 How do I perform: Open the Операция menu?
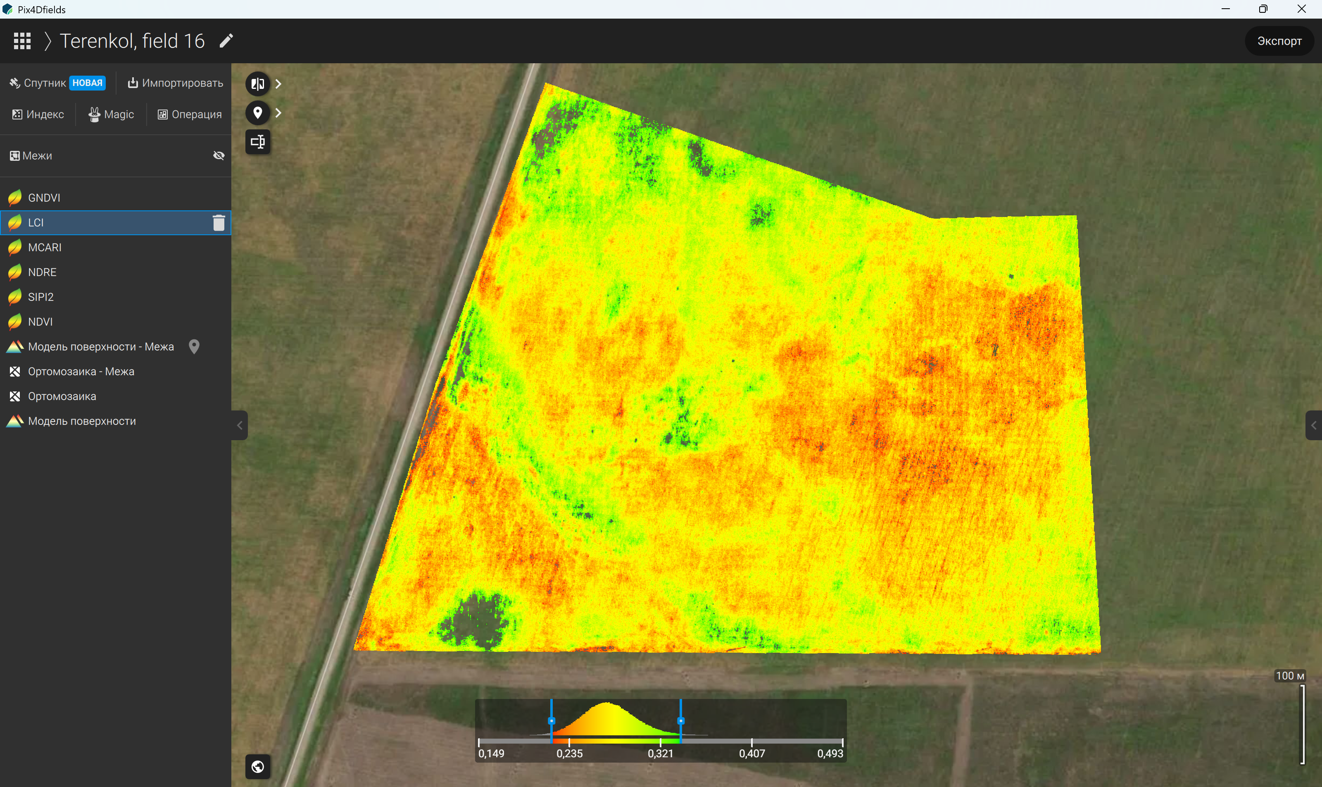tap(190, 114)
